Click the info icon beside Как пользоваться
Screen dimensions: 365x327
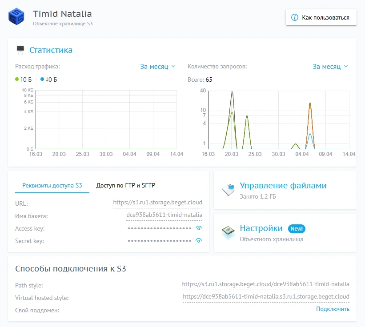point(294,18)
